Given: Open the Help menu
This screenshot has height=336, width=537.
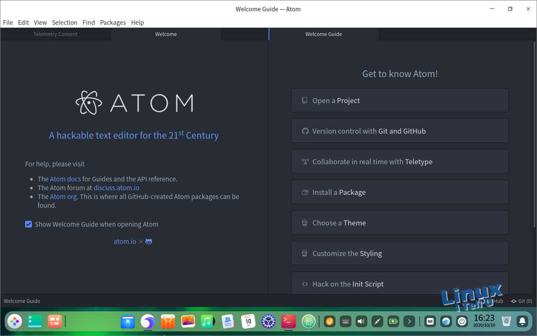Looking at the screenshot, I should [137, 23].
